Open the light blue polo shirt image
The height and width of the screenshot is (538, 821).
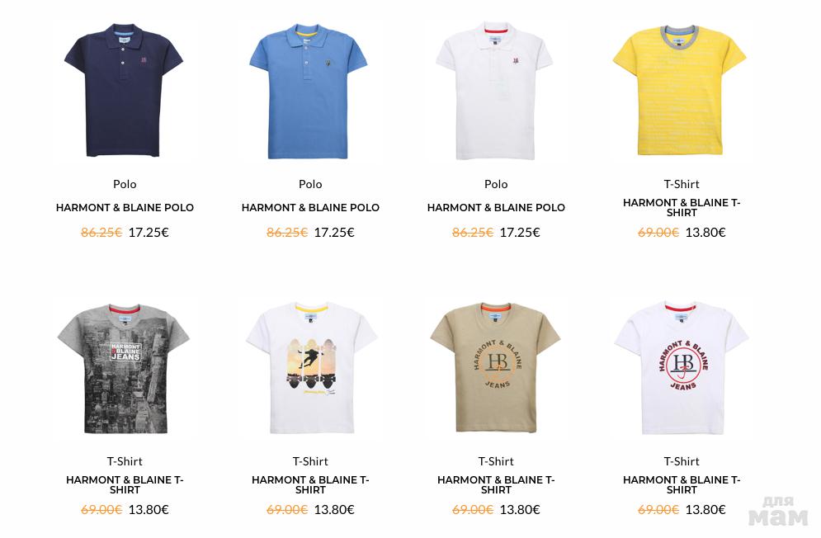pos(309,91)
